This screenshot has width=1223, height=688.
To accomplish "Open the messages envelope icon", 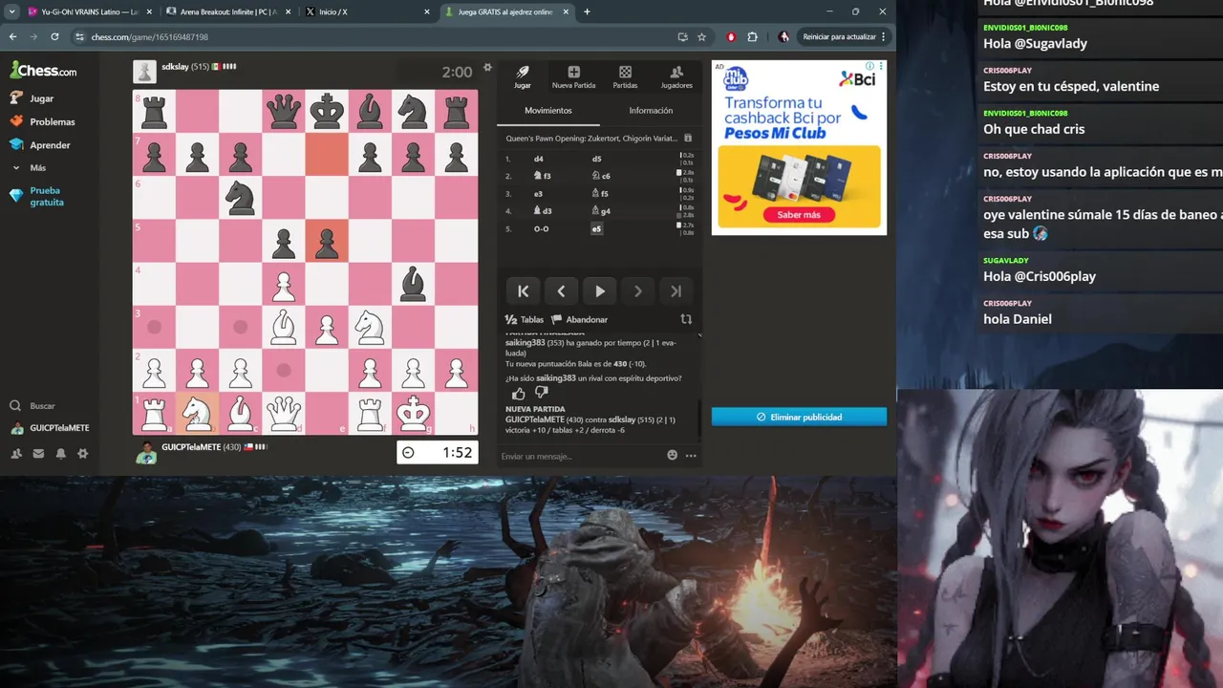I will point(38,454).
